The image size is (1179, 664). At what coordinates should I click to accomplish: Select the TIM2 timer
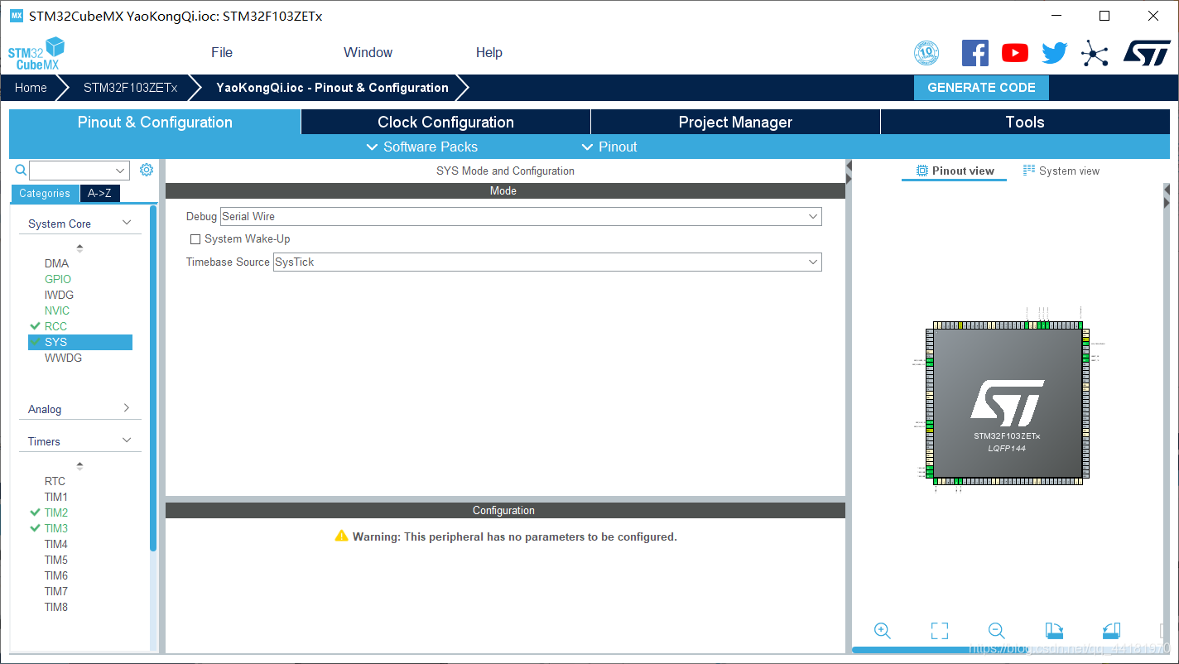55,512
